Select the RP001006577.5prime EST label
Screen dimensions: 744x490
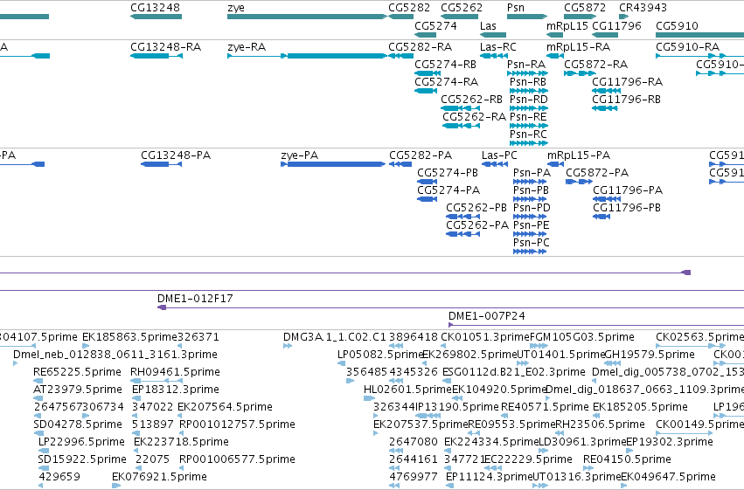click(x=237, y=459)
